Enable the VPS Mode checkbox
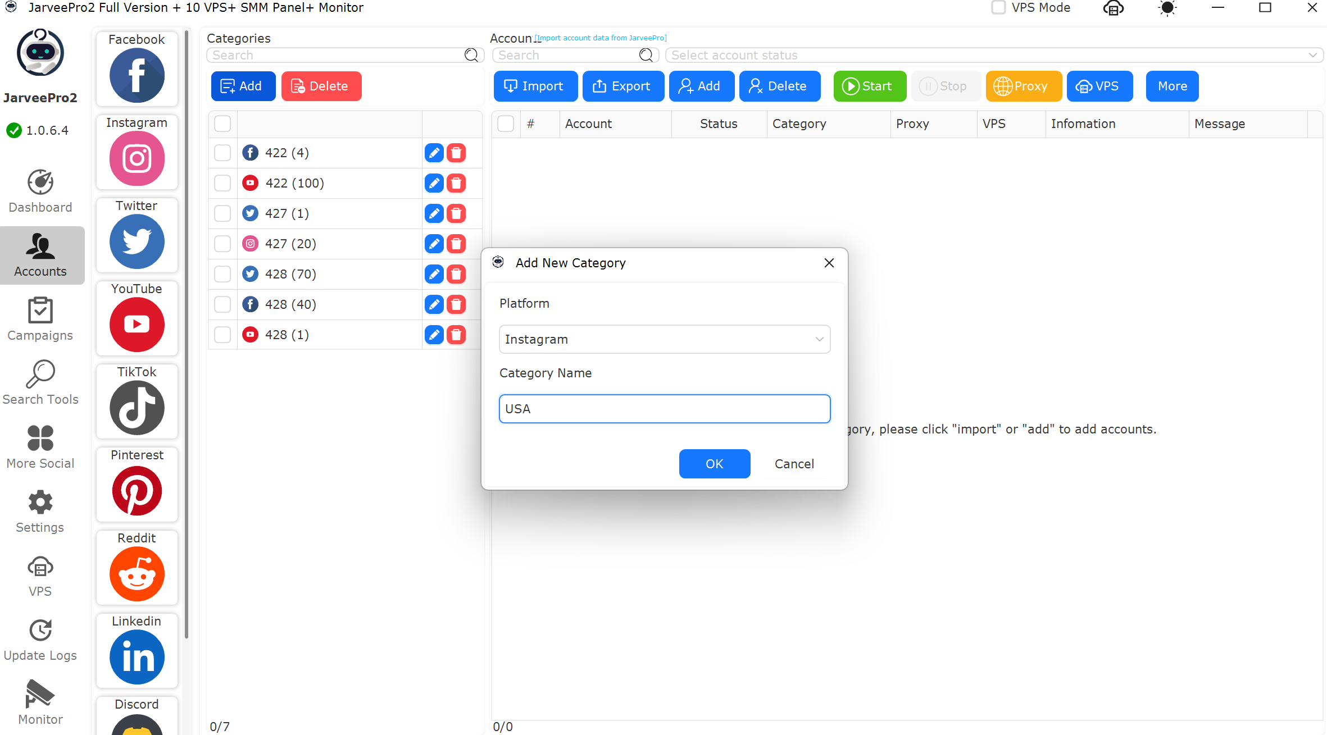Image resolution: width=1327 pixels, height=735 pixels. pos(998,8)
